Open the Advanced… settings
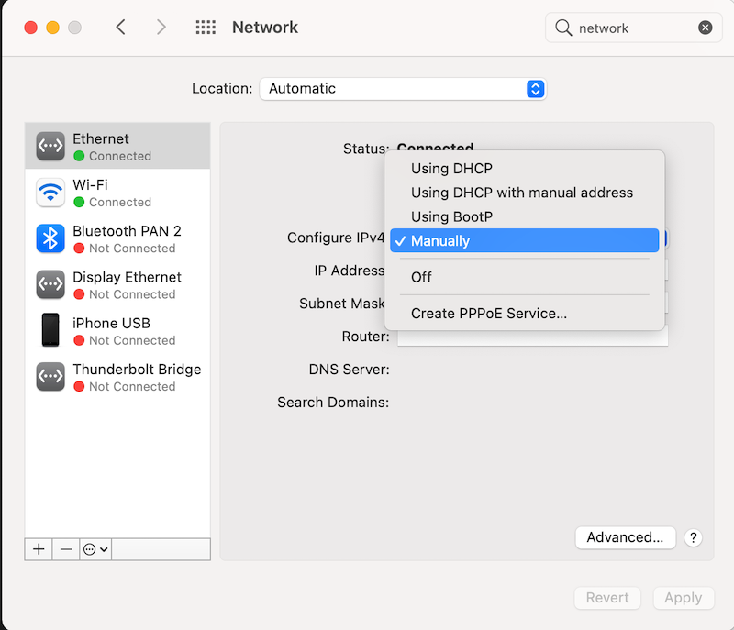Image resolution: width=734 pixels, height=630 pixels. (x=626, y=537)
